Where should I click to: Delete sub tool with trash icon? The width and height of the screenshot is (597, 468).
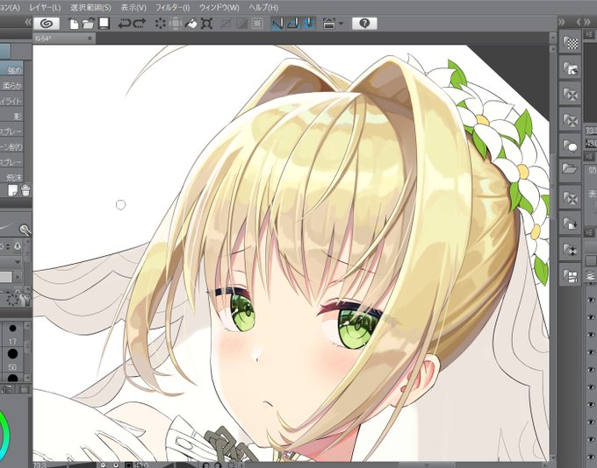25,190
